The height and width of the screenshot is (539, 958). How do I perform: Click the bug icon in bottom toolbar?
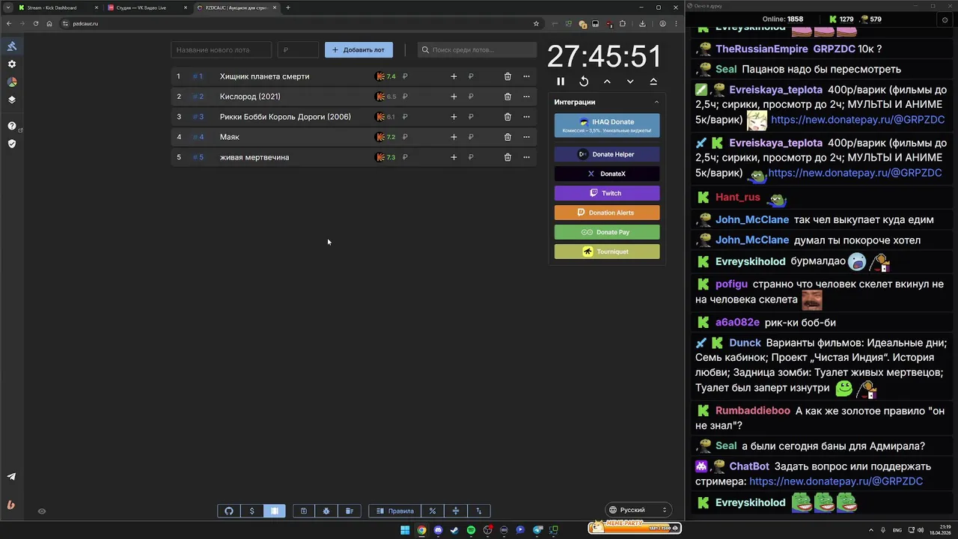(x=326, y=511)
